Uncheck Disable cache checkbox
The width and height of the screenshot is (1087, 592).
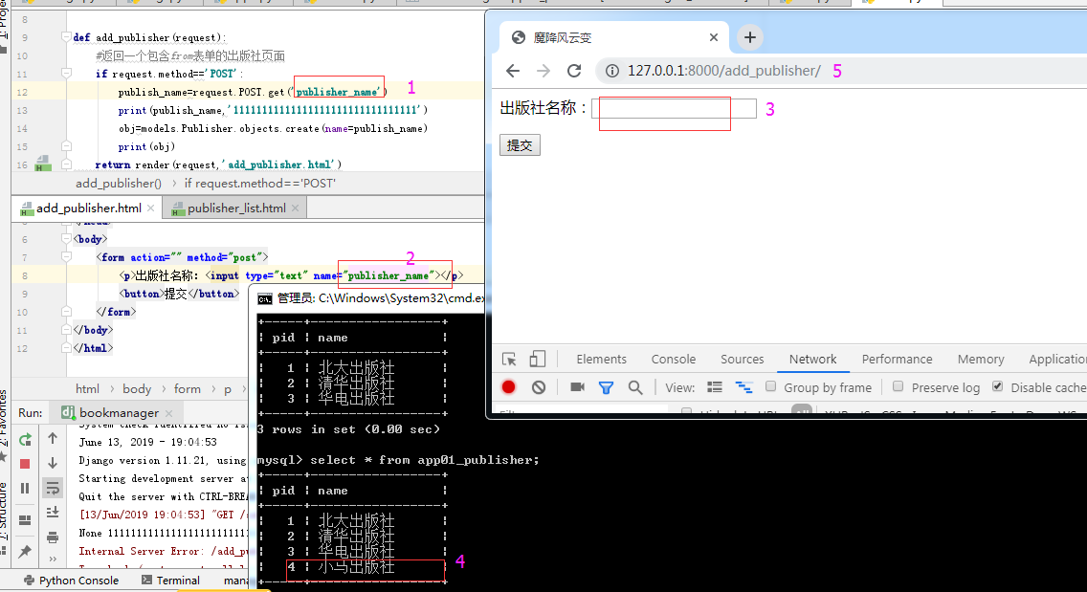[x=997, y=386]
